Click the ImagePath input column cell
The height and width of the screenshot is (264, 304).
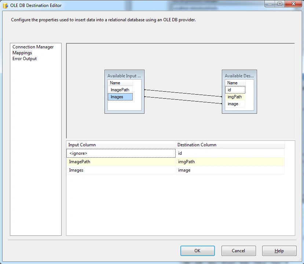(121, 162)
